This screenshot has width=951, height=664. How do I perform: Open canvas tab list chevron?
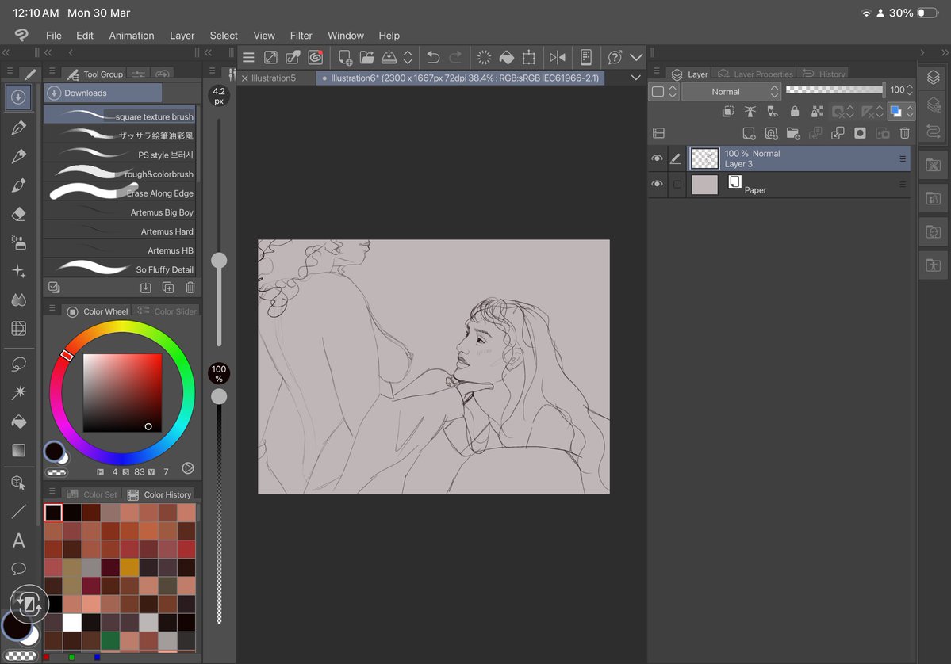click(635, 78)
